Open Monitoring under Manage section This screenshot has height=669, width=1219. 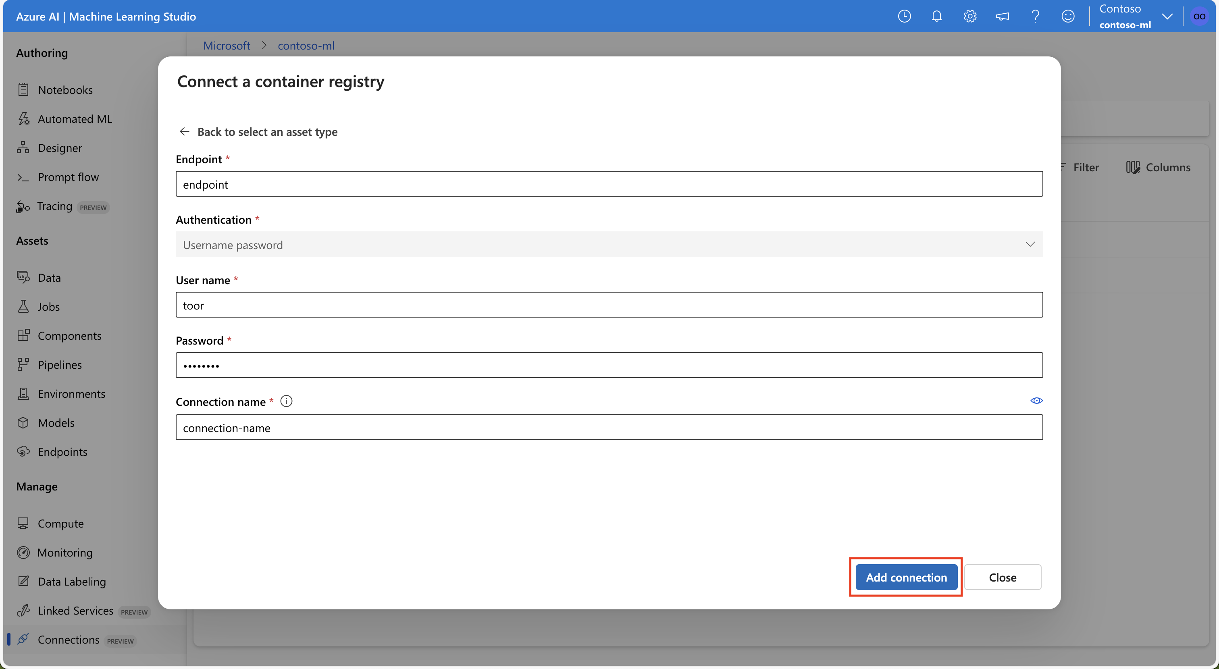coord(65,551)
